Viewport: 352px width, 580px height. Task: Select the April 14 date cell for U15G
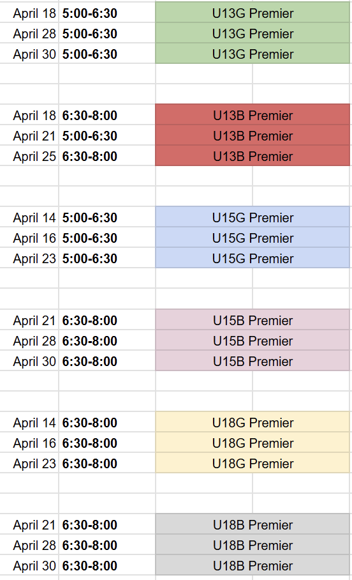[29, 217]
